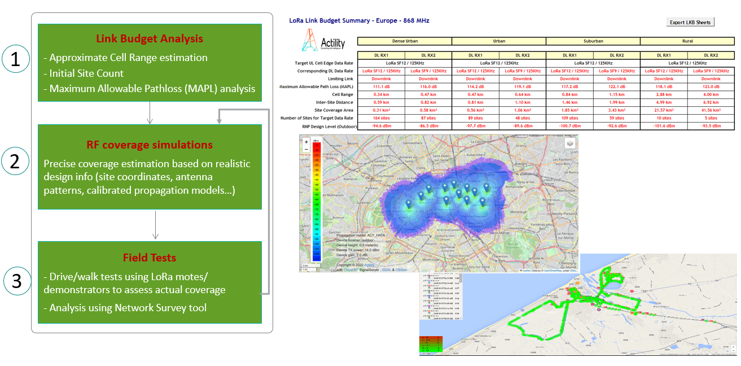Click the rightmost blue site marker

click(x=486, y=187)
